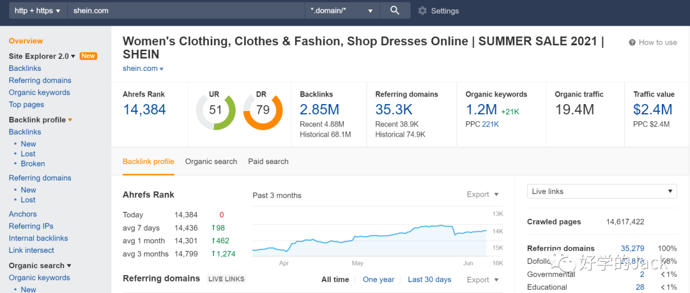Open Broken backlinks in the sidebar
The width and height of the screenshot is (690, 293).
pos(33,163)
